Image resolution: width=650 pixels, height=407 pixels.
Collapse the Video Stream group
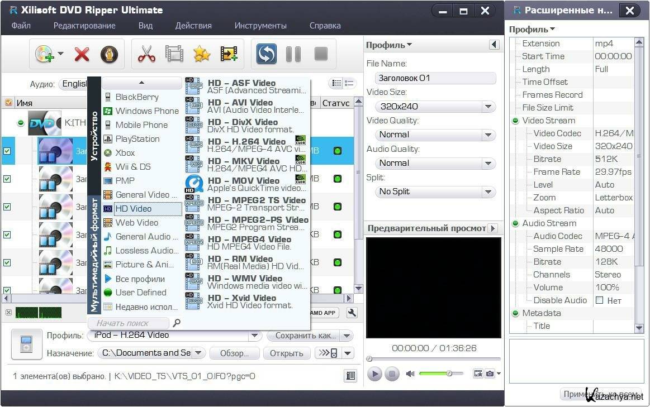pyautogui.click(x=515, y=121)
